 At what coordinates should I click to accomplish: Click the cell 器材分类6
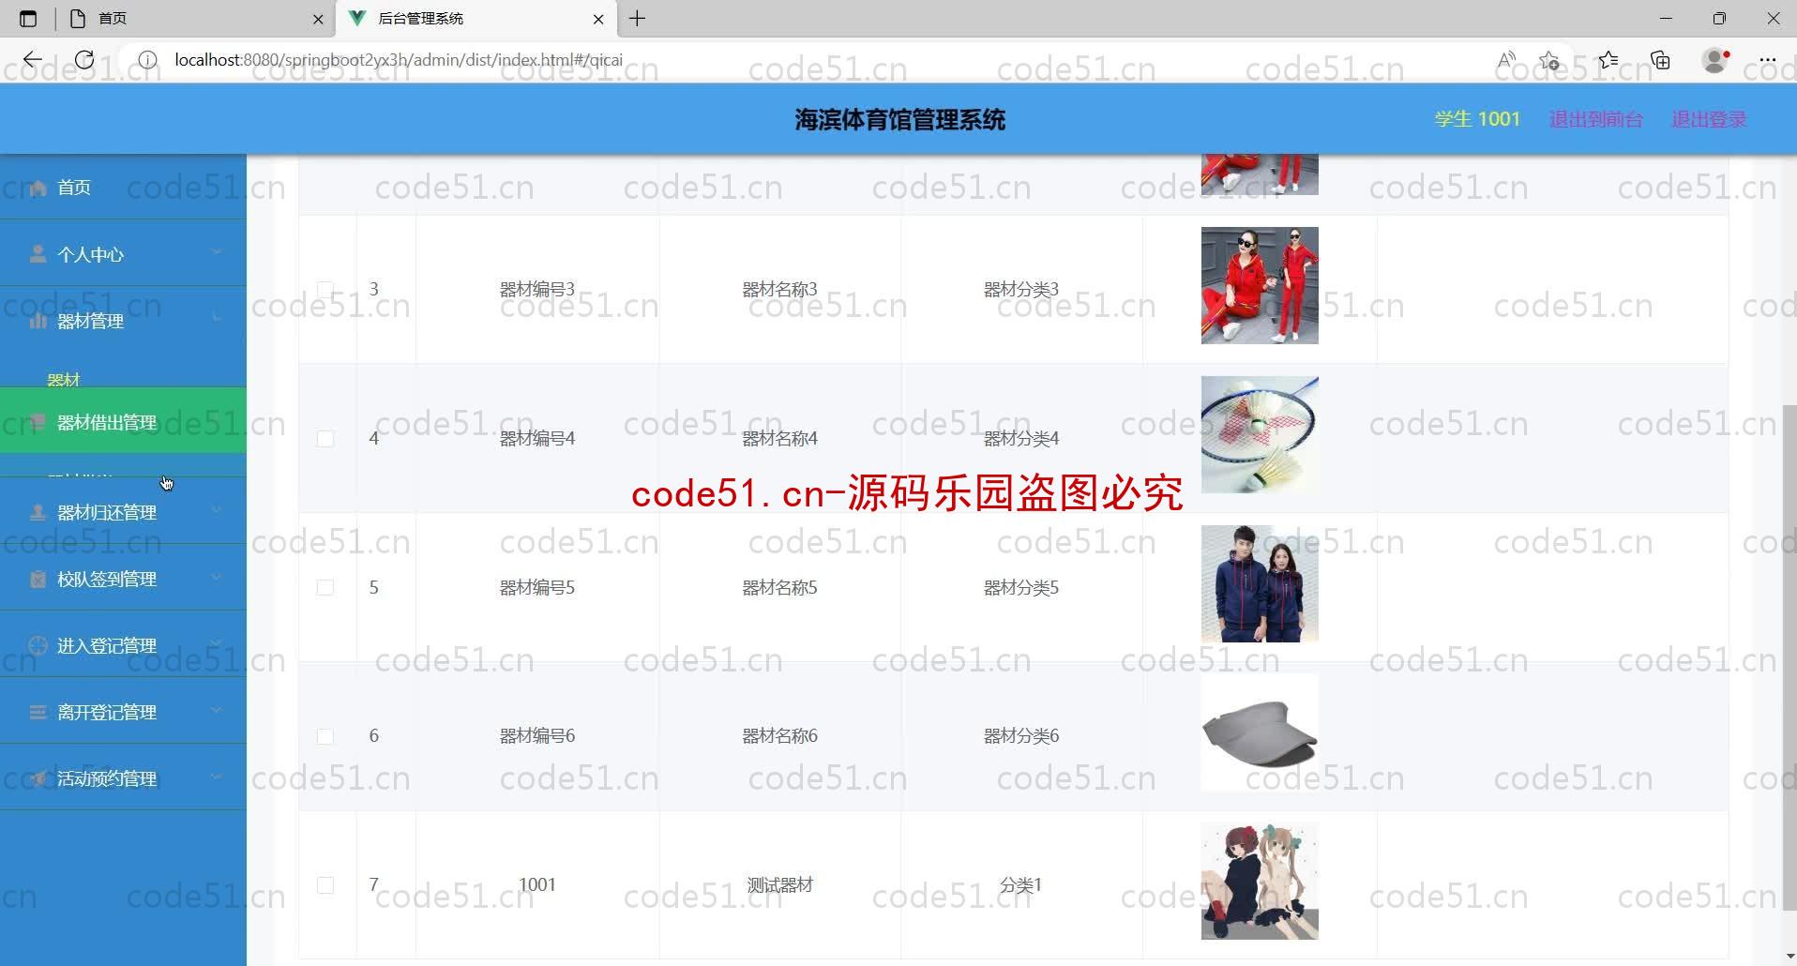(x=1021, y=736)
